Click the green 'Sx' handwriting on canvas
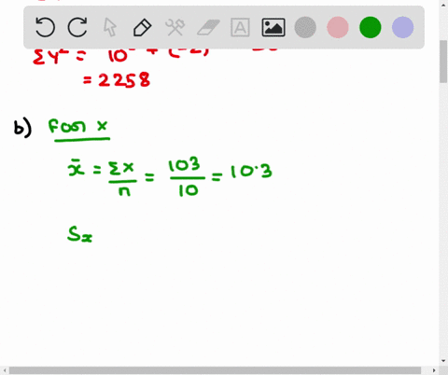448x375 pixels. tap(80, 234)
